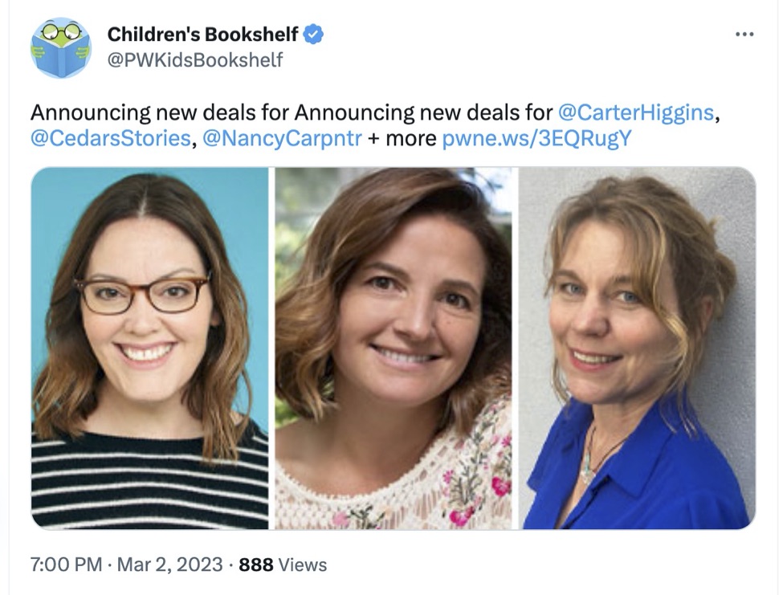Click the Views label
Screen dimensions: 783x595
303,564
